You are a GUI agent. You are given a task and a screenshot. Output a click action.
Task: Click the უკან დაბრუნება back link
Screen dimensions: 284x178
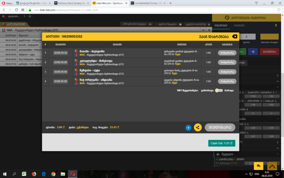[214, 36]
